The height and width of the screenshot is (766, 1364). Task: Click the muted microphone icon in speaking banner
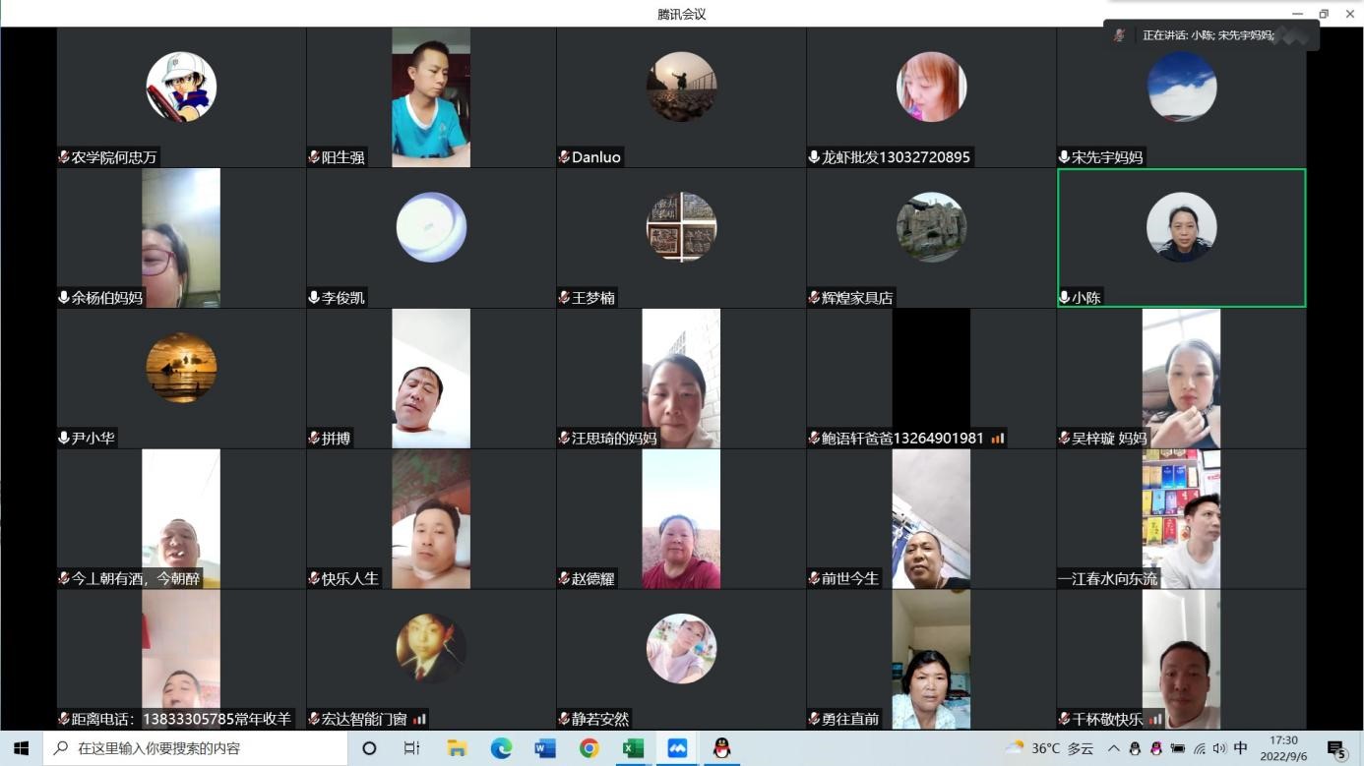point(1120,35)
